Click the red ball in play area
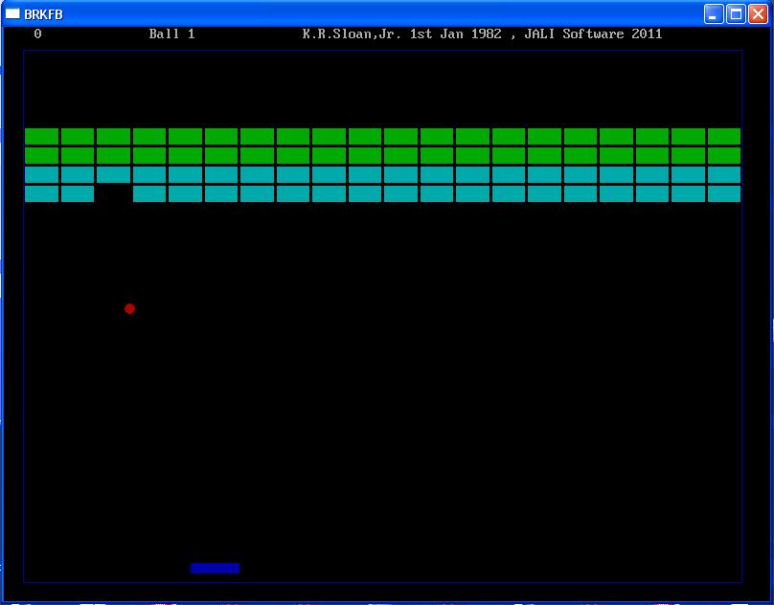 (x=129, y=308)
